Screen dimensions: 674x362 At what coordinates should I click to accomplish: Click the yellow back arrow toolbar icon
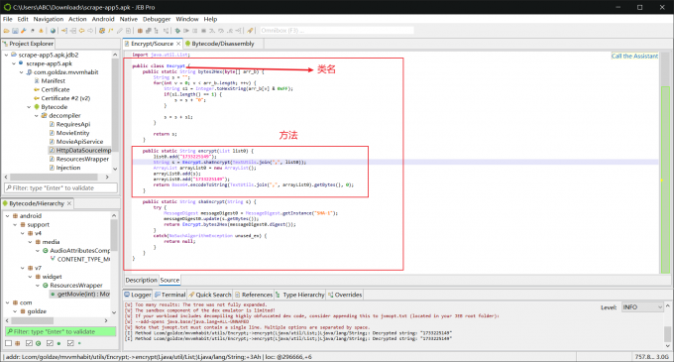click(x=81, y=31)
